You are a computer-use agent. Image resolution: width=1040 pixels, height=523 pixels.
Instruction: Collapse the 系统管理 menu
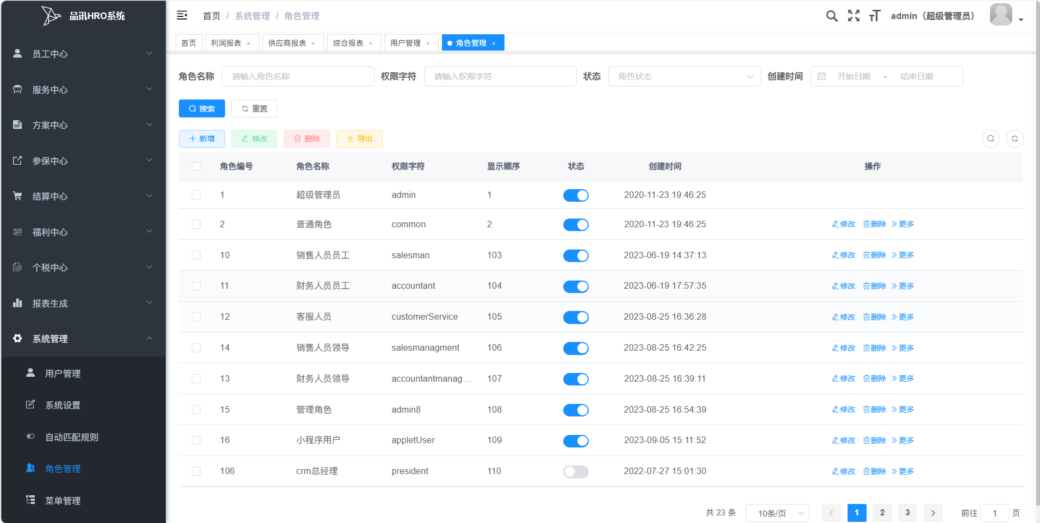click(x=84, y=339)
